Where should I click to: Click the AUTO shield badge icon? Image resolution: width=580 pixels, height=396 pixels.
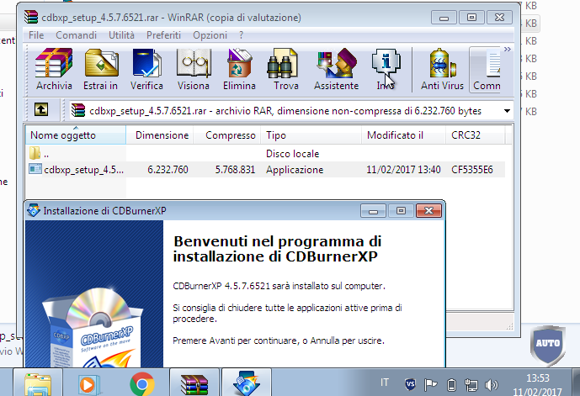pos(548,344)
